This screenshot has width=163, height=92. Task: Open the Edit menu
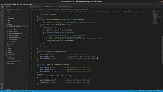[5, 4]
